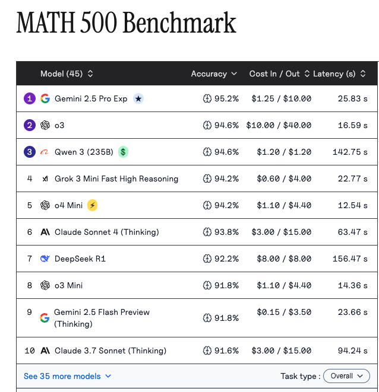Click the star badge on Gemini 2.5 Pro Exp
379x392 pixels.
click(x=138, y=98)
